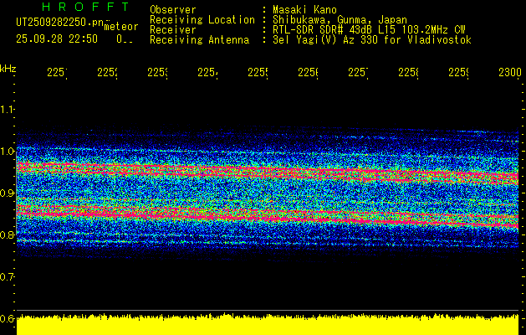Click the Receiver label
This screenshot has width=526, height=335.
[173, 30]
